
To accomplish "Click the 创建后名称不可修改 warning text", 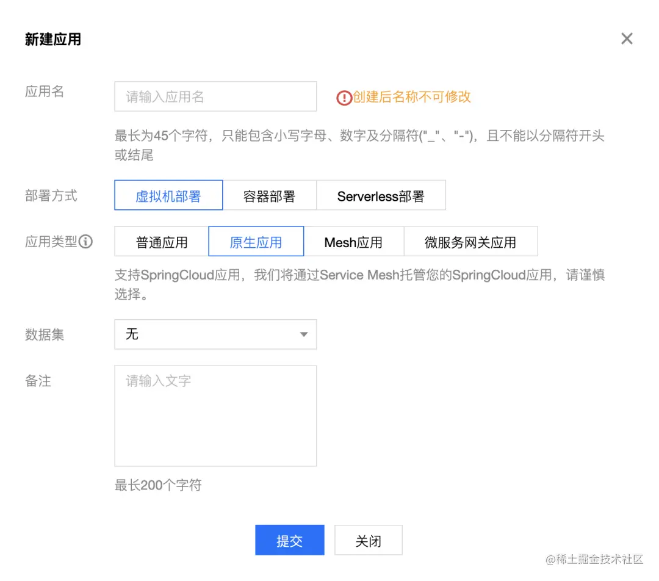I will (x=410, y=96).
